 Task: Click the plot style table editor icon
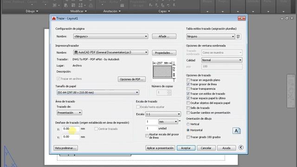coord(238,37)
